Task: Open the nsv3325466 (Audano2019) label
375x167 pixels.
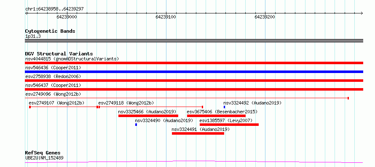Action: [x=147, y=112]
